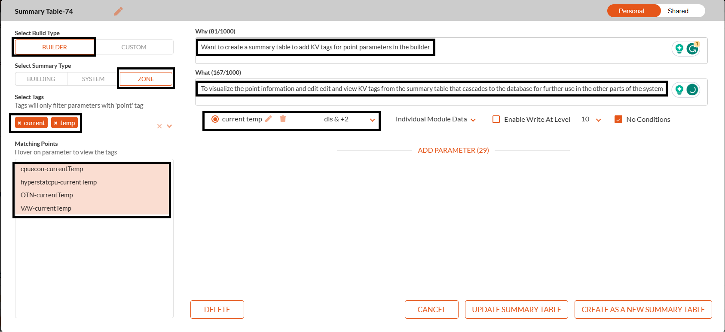725x332 pixels.
Task: Click the Summary Table-74 title text
Action: 44,11
